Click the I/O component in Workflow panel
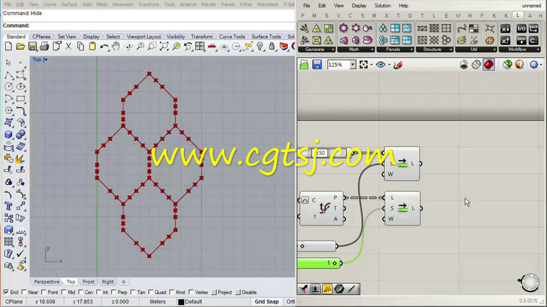 click(521, 28)
